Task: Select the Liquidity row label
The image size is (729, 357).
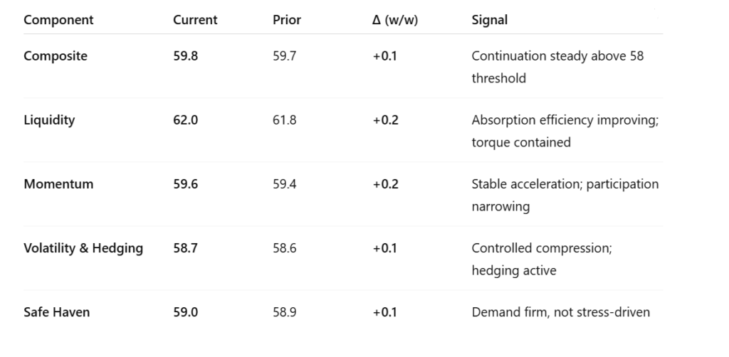Action: (49, 120)
